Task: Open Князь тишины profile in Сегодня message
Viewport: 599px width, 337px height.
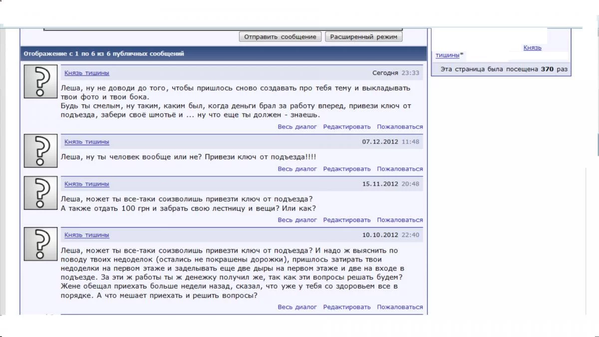Action: (x=87, y=73)
